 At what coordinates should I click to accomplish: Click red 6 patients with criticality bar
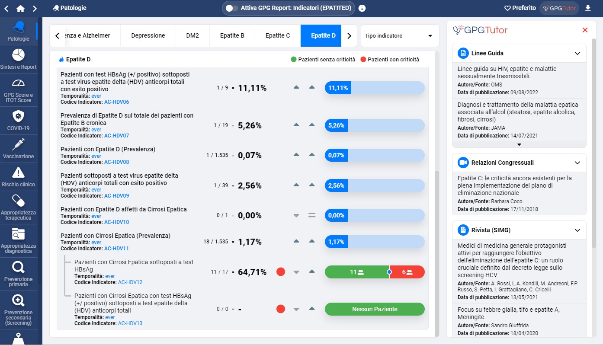[407, 272]
